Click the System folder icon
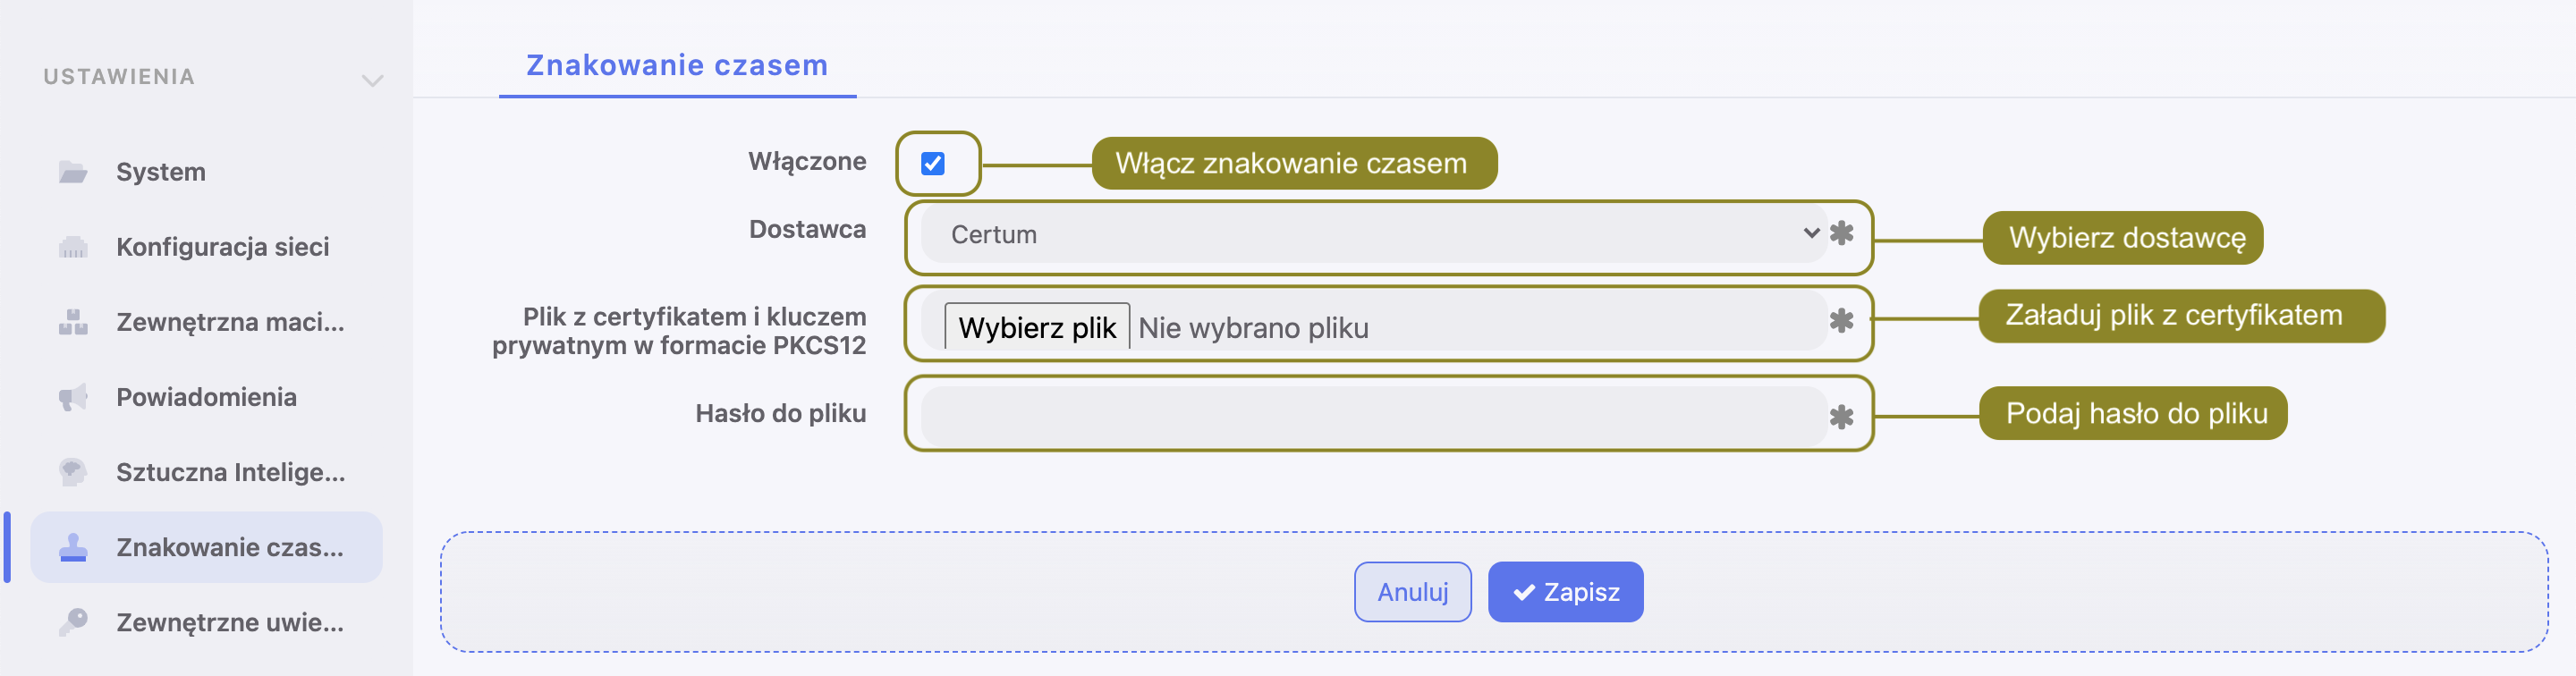Image resolution: width=2576 pixels, height=676 pixels. pos(73,172)
